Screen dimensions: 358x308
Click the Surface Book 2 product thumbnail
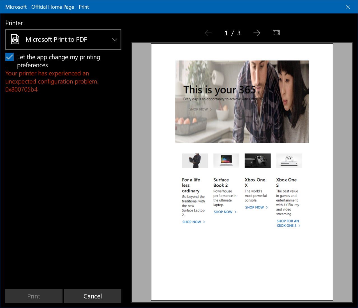(x=226, y=161)
